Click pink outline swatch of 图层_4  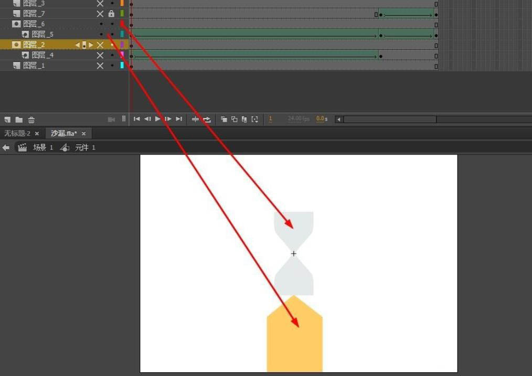(x=122, y=55)
